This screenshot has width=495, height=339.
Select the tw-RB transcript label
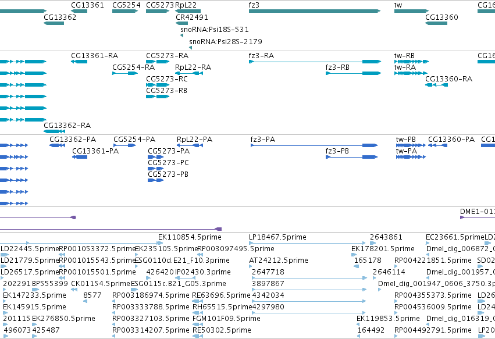[404, 56]
